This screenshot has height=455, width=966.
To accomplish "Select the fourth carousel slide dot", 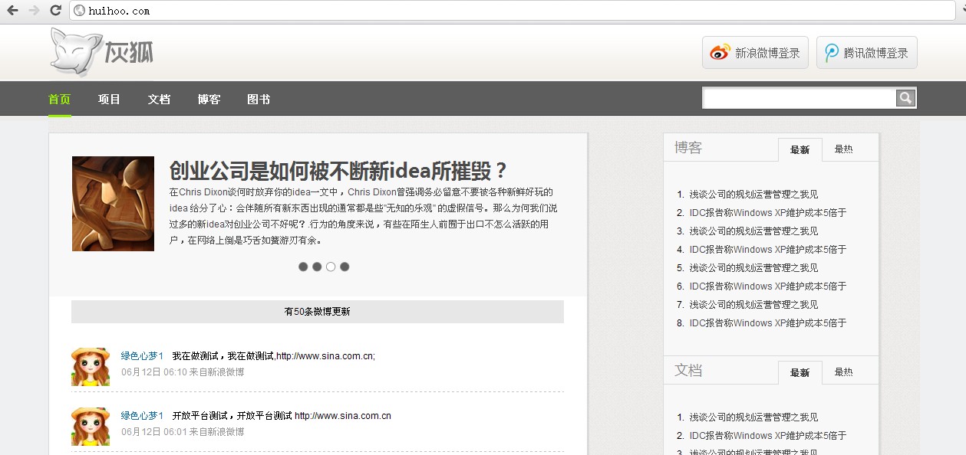I will pos(345,267).
